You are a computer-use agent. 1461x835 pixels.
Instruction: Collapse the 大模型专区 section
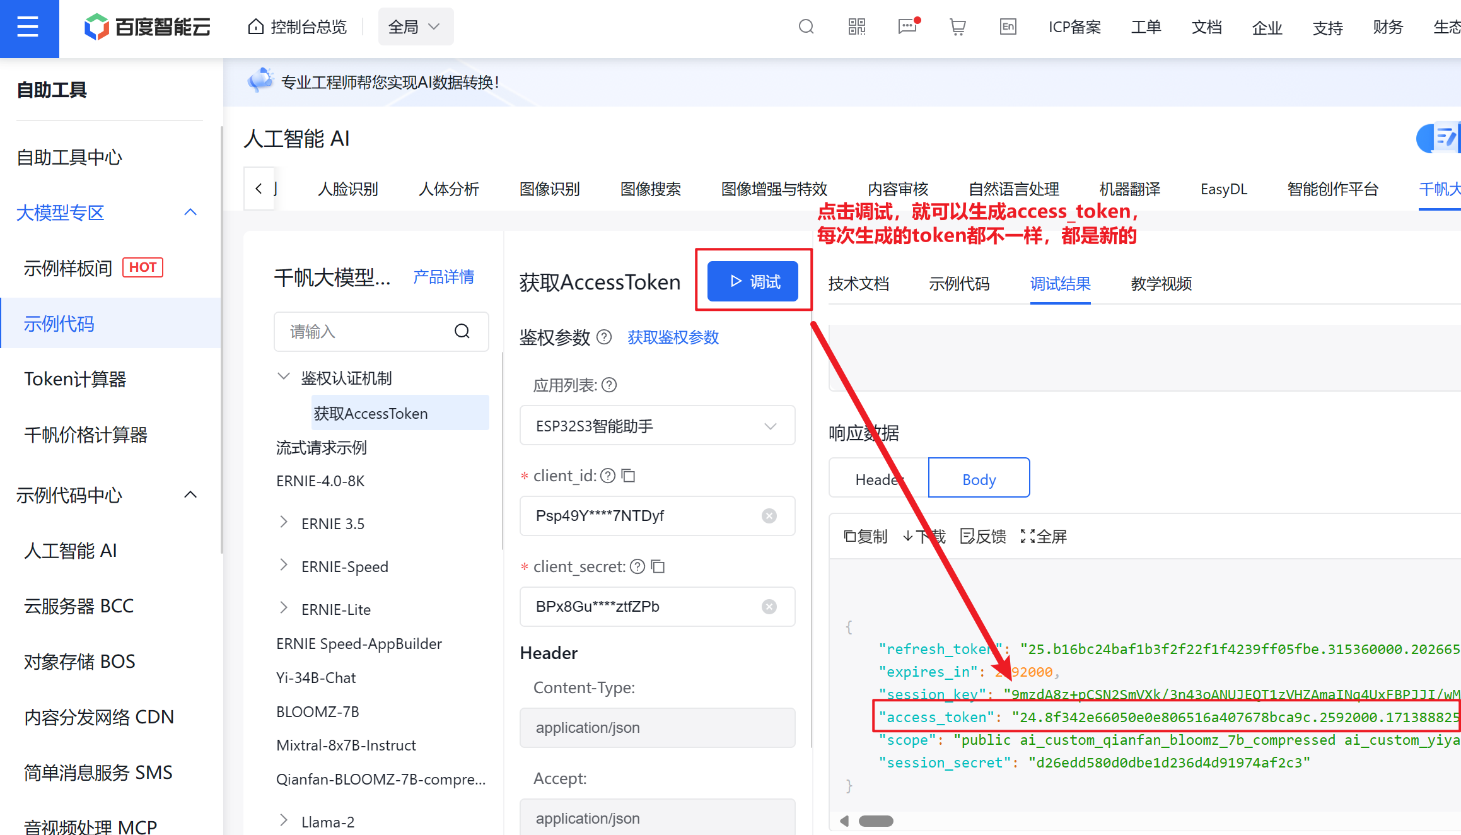coord(190,213)
